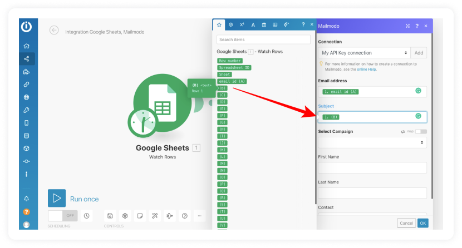Click the Add connection button

[x=419, y=53]
